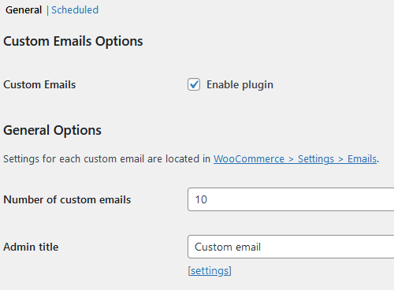Click the word "WooCommerce" in the link
Viewport: 394px width, 290px height.
click(249, 159)
